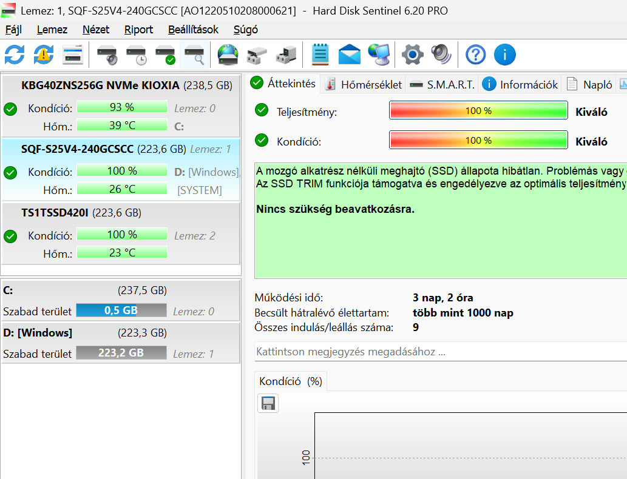
Task: Switch to the Áttekintés tab
Action: 283,84
